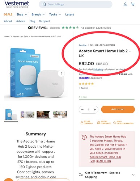The image size is (140, 181).
Task: Click the REVIEWS.io logo
Action: pos(38,28)
